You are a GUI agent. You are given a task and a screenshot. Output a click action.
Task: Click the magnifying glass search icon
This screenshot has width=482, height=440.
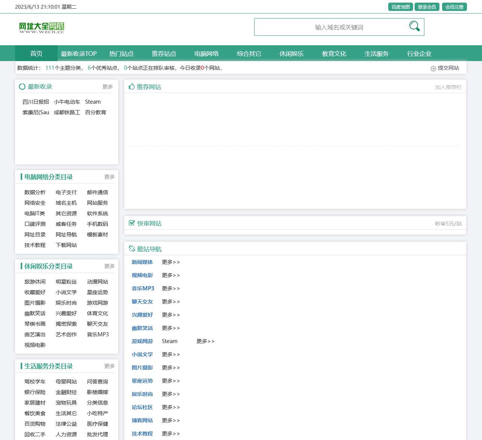coord(414,26)
